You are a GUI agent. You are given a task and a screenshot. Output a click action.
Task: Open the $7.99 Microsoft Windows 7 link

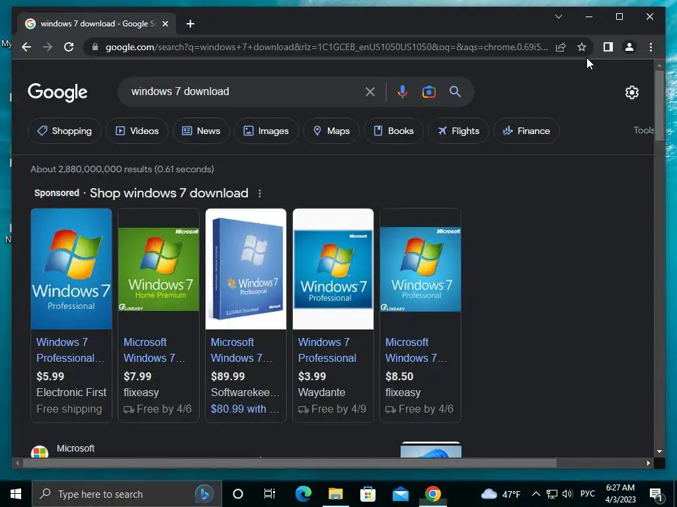coord(155,350)
